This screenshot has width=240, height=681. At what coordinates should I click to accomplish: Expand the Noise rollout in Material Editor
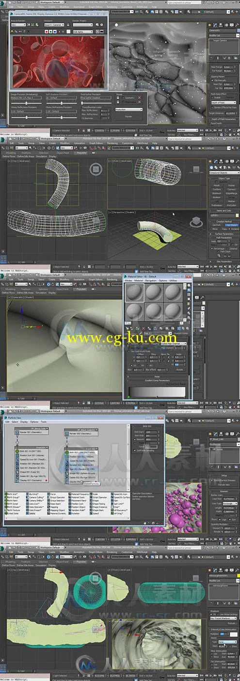pyautogui.click(x=157, y=376)
